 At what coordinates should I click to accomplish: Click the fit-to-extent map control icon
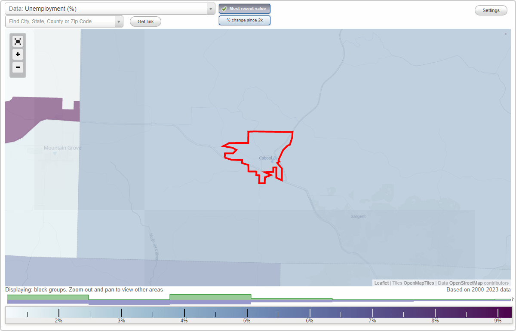point(18,41)
